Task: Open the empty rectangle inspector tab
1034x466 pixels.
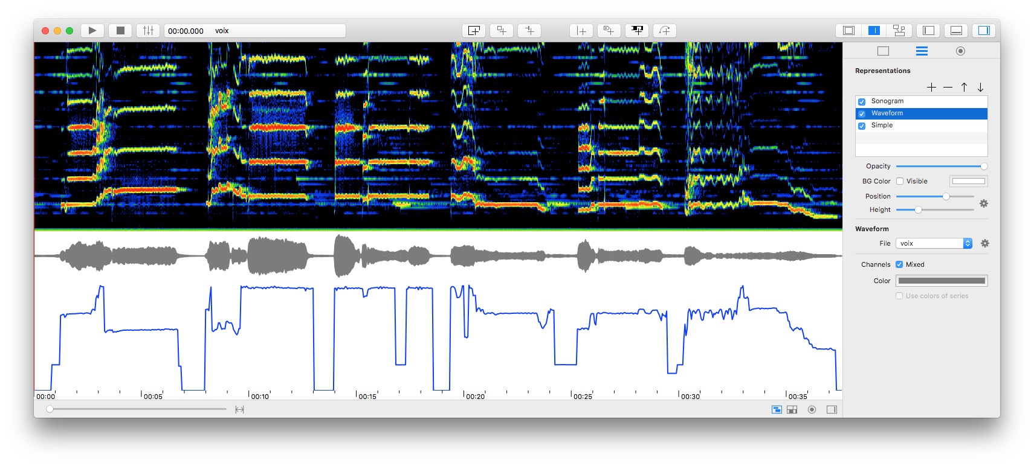Action: click(x=883, y=51)
